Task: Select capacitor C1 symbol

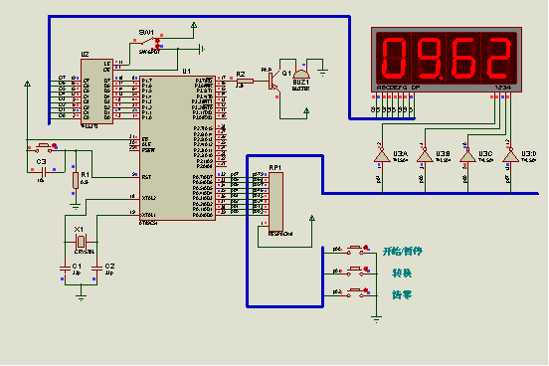Action: pos(65,269)
